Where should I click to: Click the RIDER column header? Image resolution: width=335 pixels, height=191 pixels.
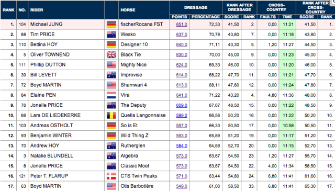click(x=37, y=10)
